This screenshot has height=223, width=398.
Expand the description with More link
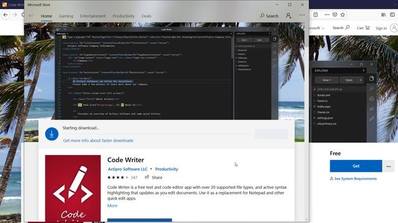(112, 206)
